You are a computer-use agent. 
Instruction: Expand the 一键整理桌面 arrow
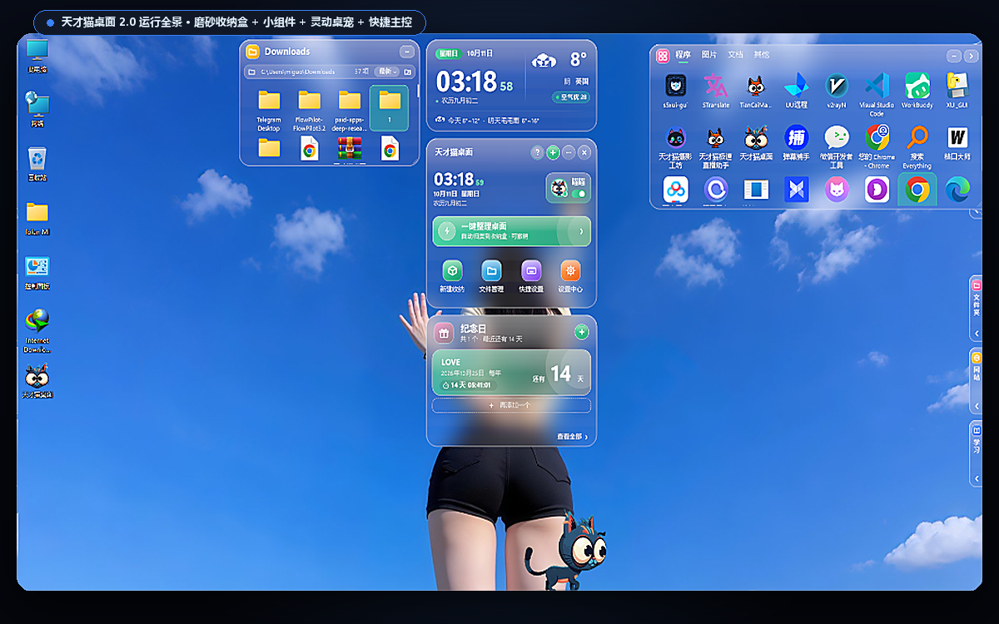coord(581,231)
